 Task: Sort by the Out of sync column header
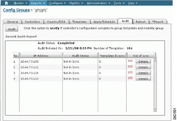[x=141, y=56]
